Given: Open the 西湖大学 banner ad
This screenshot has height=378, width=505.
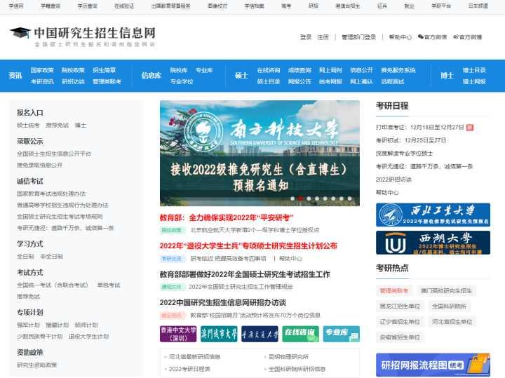Looking at the screenshot, I should point(433,243).
